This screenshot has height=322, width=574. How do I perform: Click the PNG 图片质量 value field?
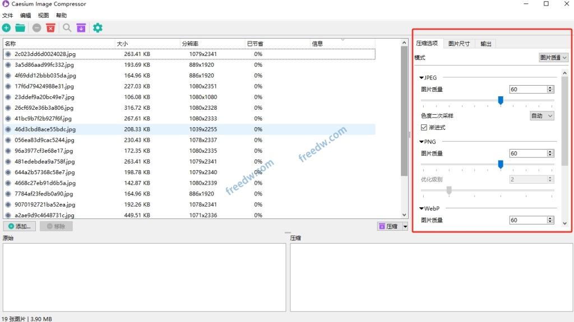528,153
